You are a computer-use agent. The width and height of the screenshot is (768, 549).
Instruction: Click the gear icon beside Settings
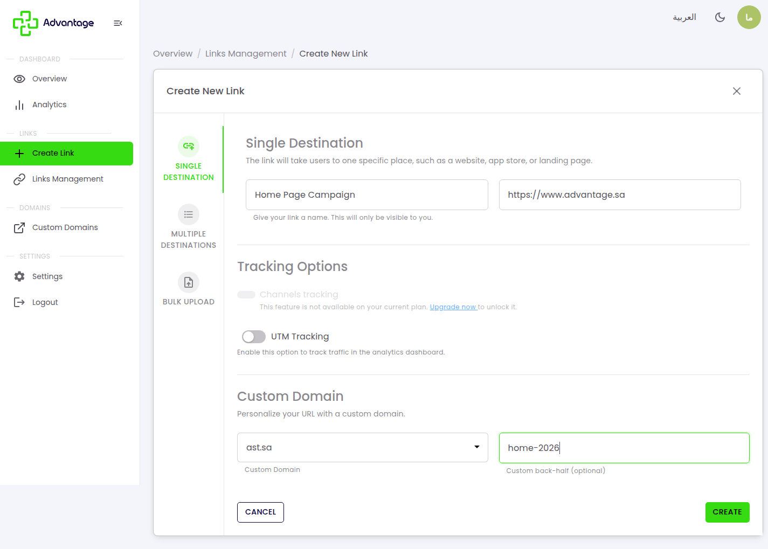coord(19,276)
